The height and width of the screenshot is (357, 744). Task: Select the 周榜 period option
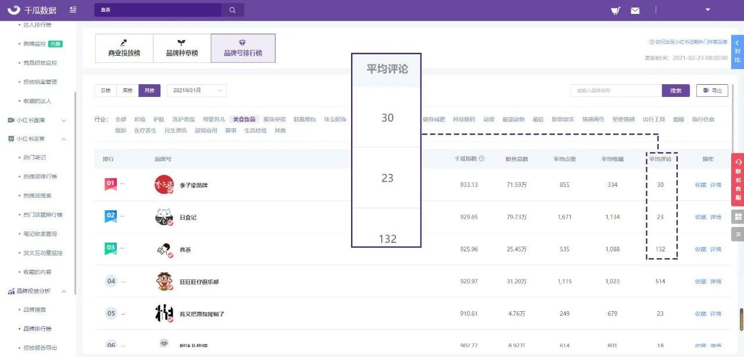click(127, 91)
